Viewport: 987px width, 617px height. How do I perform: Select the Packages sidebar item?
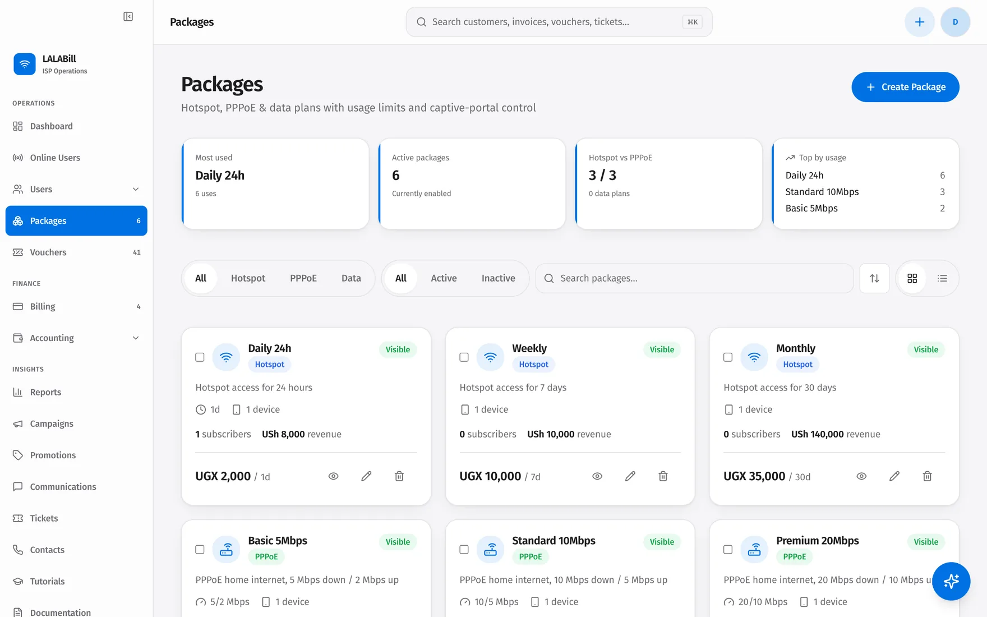[x=76, y=220]
